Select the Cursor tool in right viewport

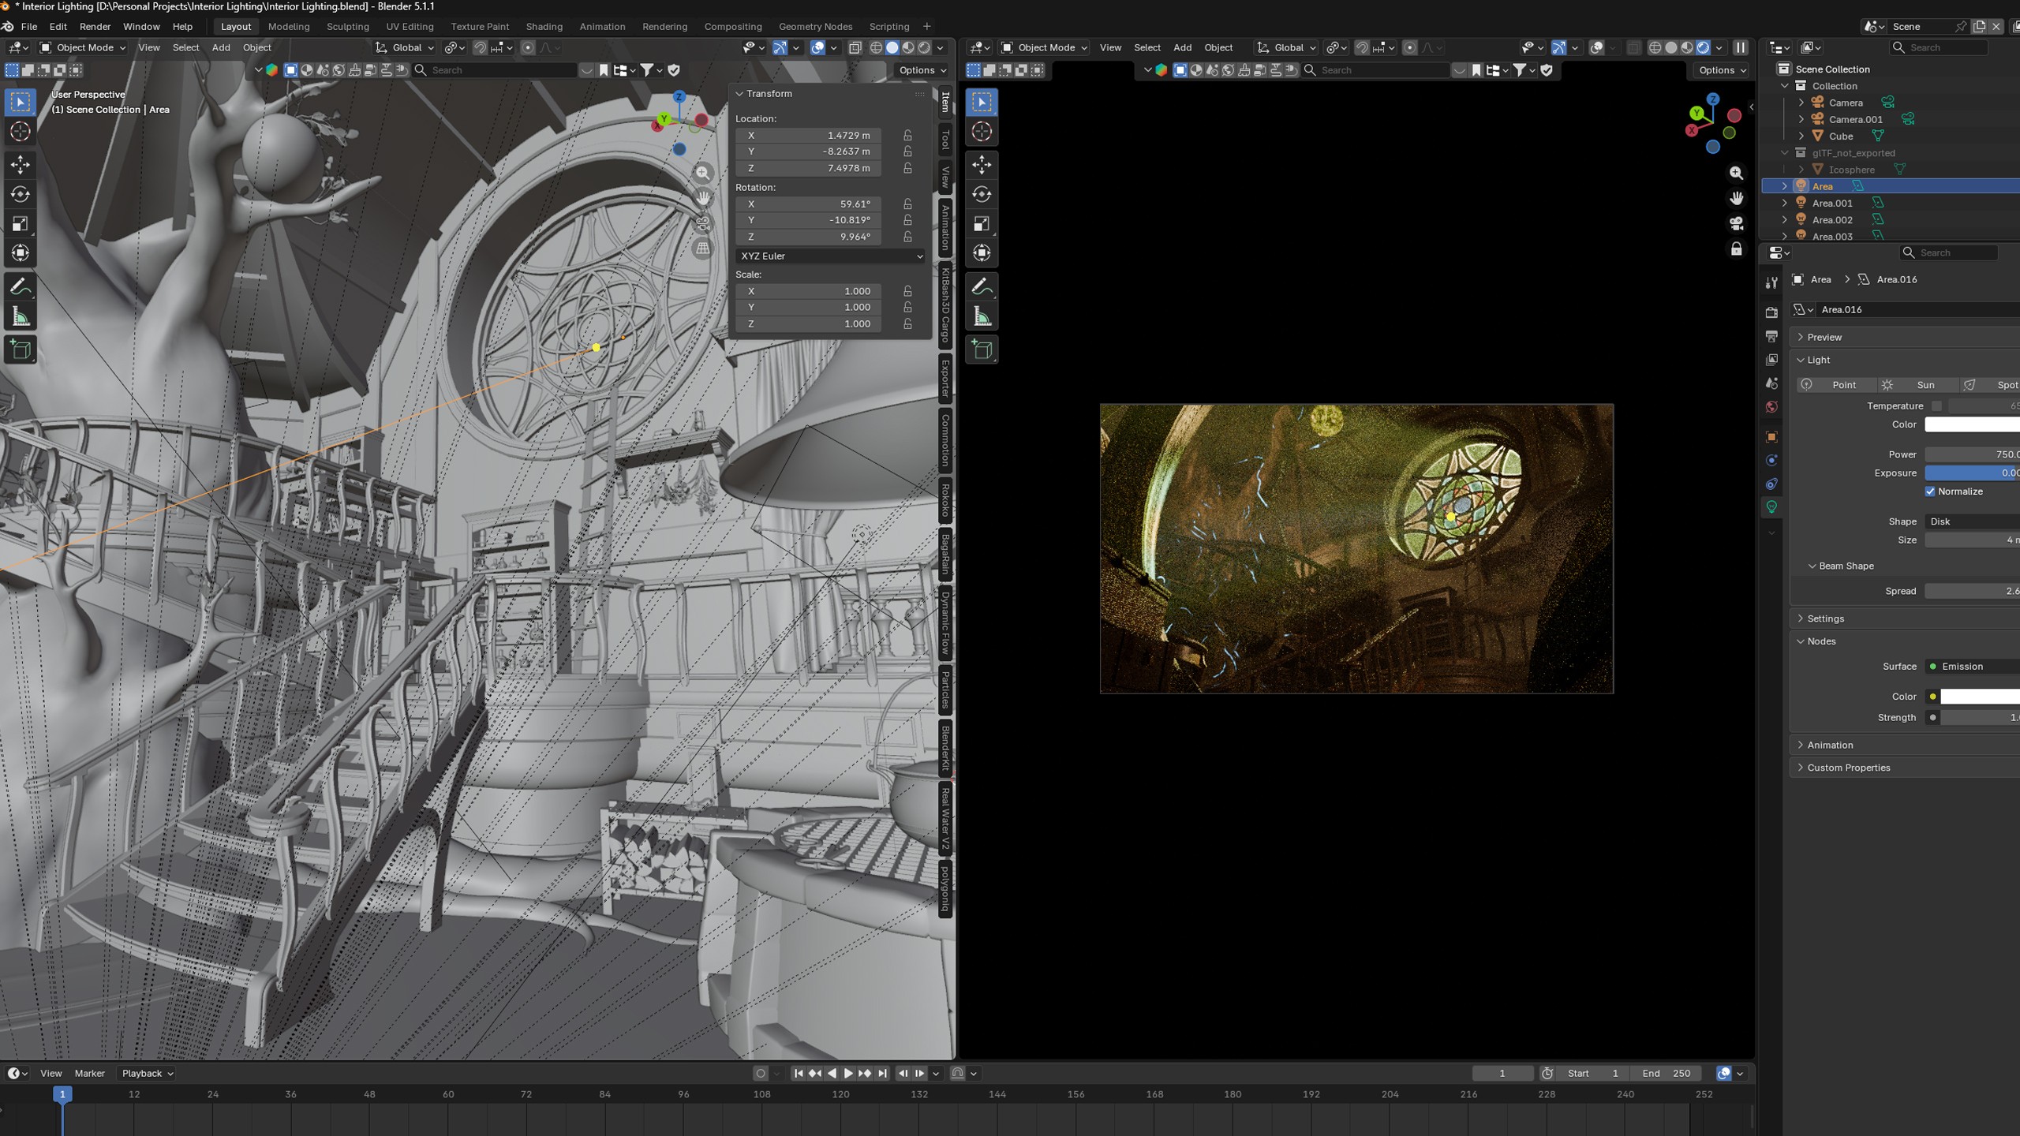(982, 132)
